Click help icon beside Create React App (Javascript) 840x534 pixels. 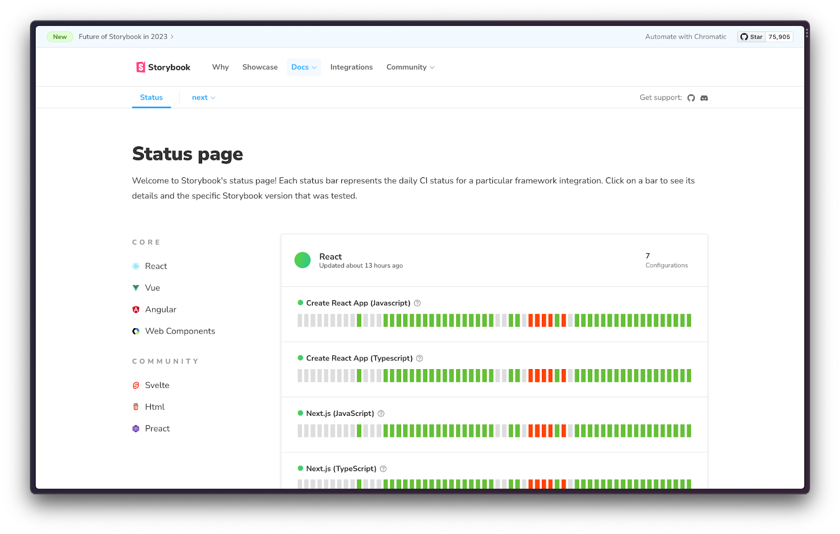(x=417, y=303)
